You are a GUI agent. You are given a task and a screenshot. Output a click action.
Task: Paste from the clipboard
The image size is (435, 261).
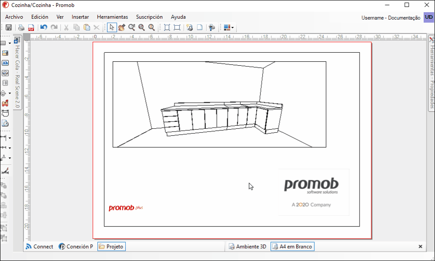[87, 27]
